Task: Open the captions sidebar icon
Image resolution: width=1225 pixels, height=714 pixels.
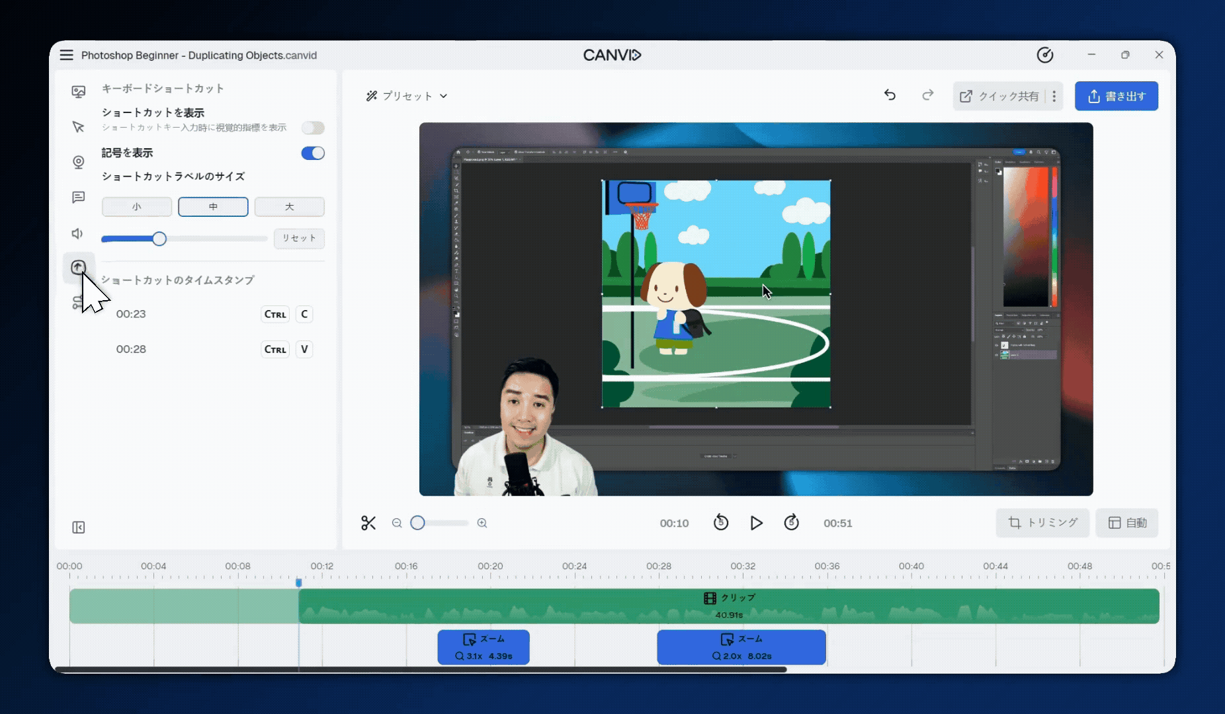Action: point(78,198)
